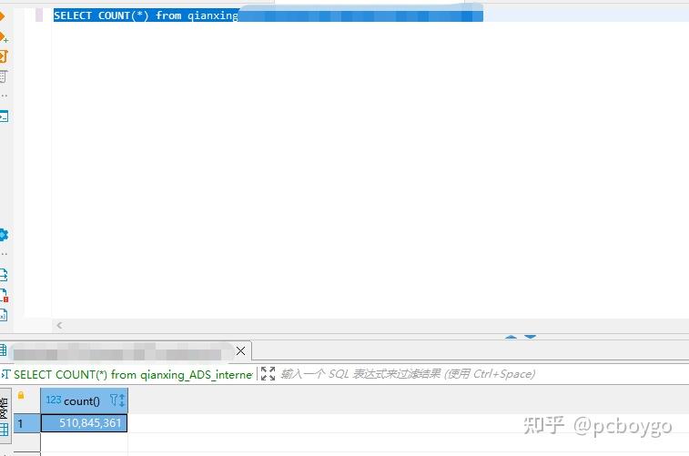Run the SQL statement with the orange execute arrow
The width and height of the screenshot is (689, 456).
2,16
